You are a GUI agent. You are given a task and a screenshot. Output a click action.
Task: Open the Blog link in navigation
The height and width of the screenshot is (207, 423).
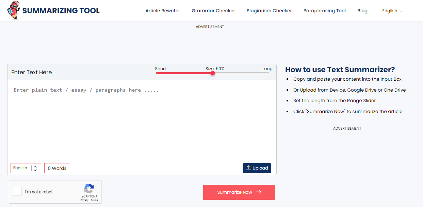362,11
